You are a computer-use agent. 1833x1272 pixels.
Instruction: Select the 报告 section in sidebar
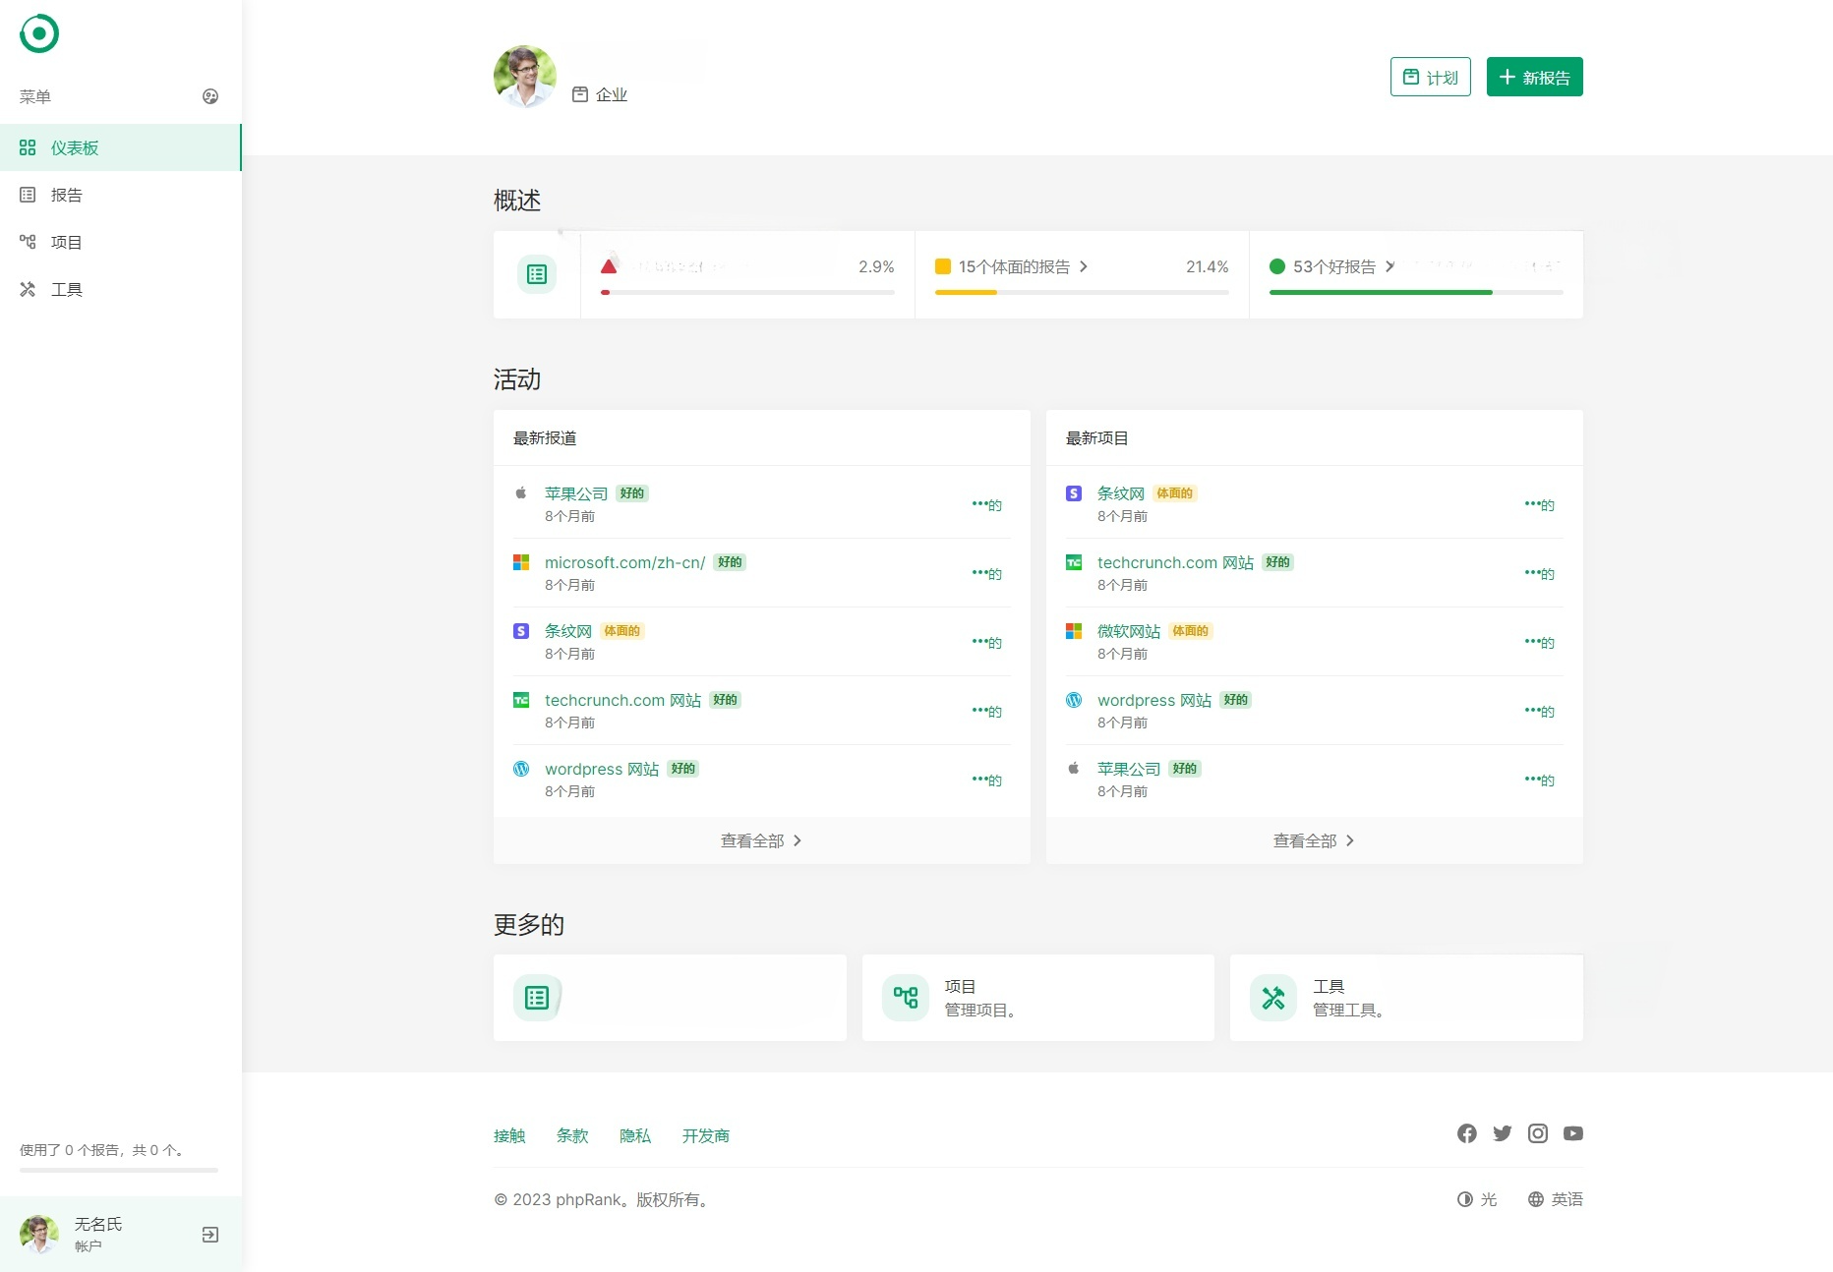[x=67, y=194]
